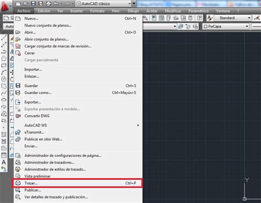261x203 pixels.
Task: Choose Importar... menu entry
Action: point(78,69)
